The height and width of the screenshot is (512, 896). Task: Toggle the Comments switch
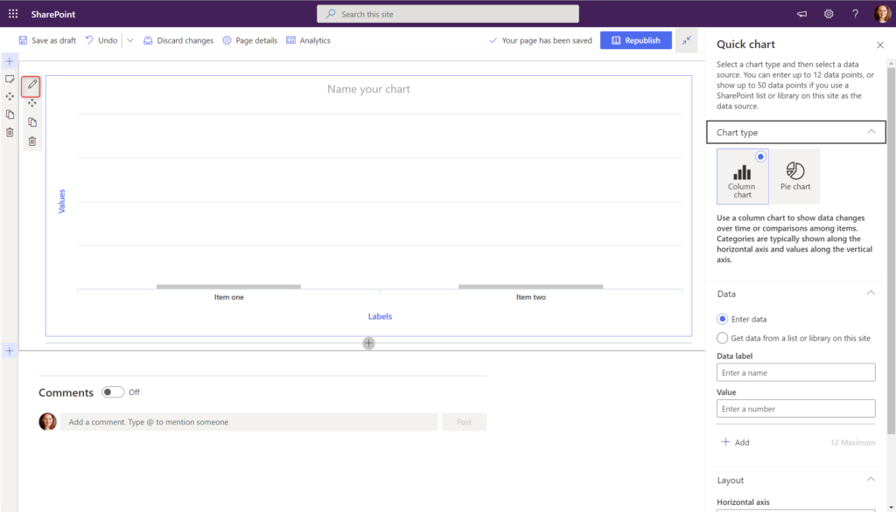(113, 392)
